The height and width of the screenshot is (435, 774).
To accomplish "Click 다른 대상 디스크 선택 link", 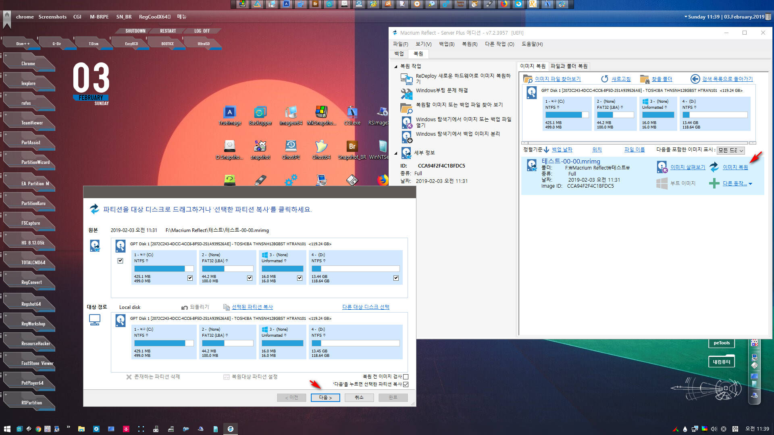I will pyautogui.click(x=366, y=307).
